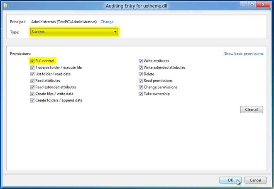The image size is (274, 189).
Task: Close the Auditing Entry dialog
Action: pos(263,5)
